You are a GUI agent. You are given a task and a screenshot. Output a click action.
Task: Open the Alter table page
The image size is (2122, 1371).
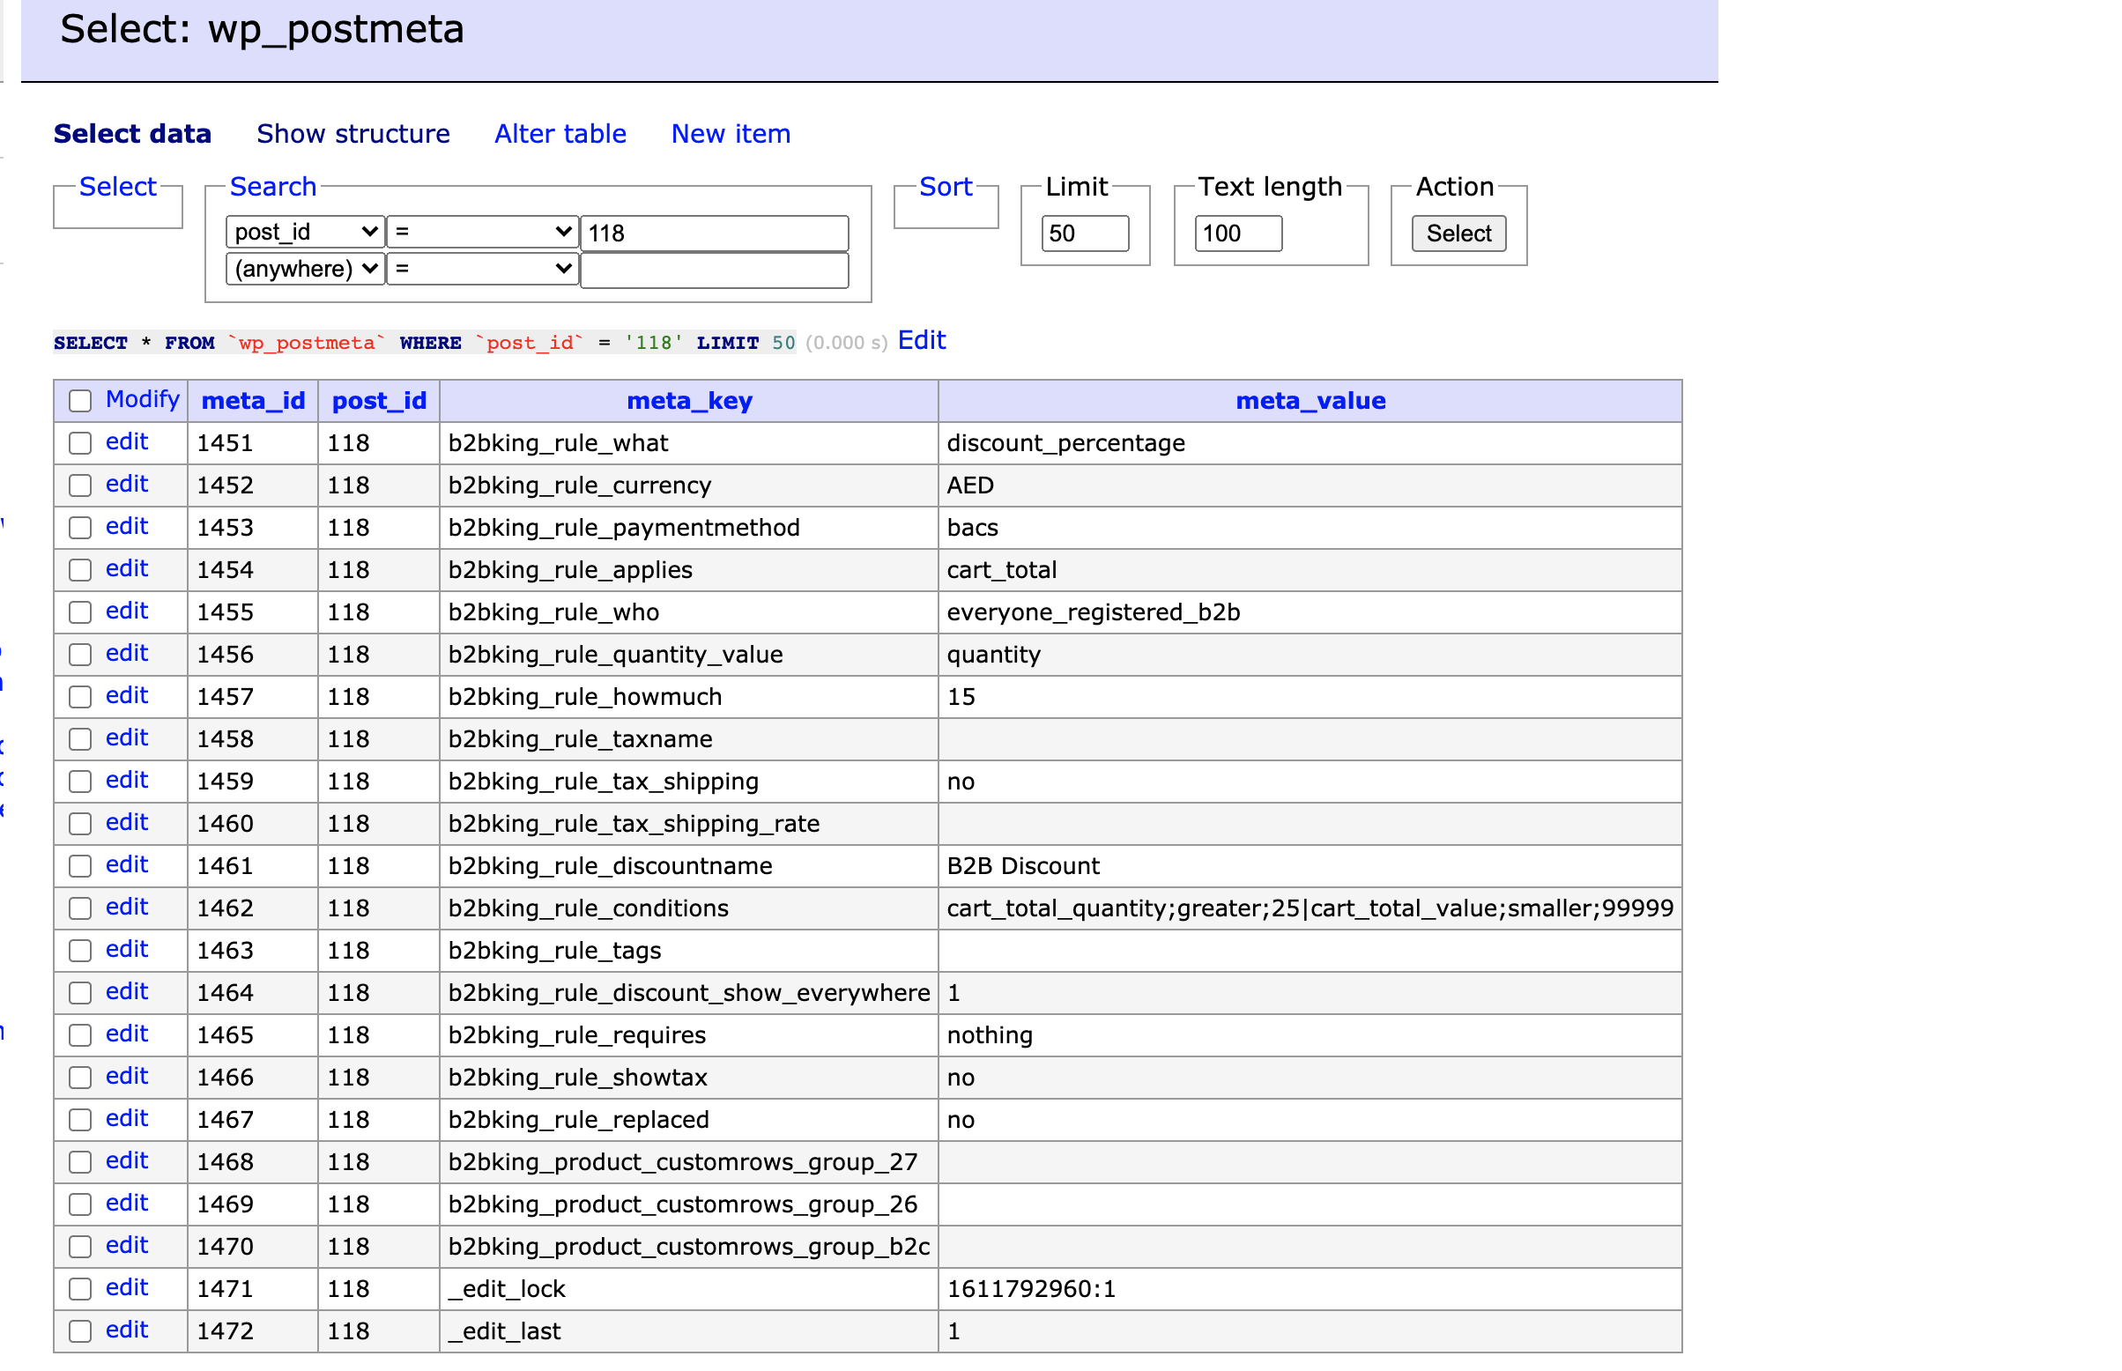pos(560,134)
